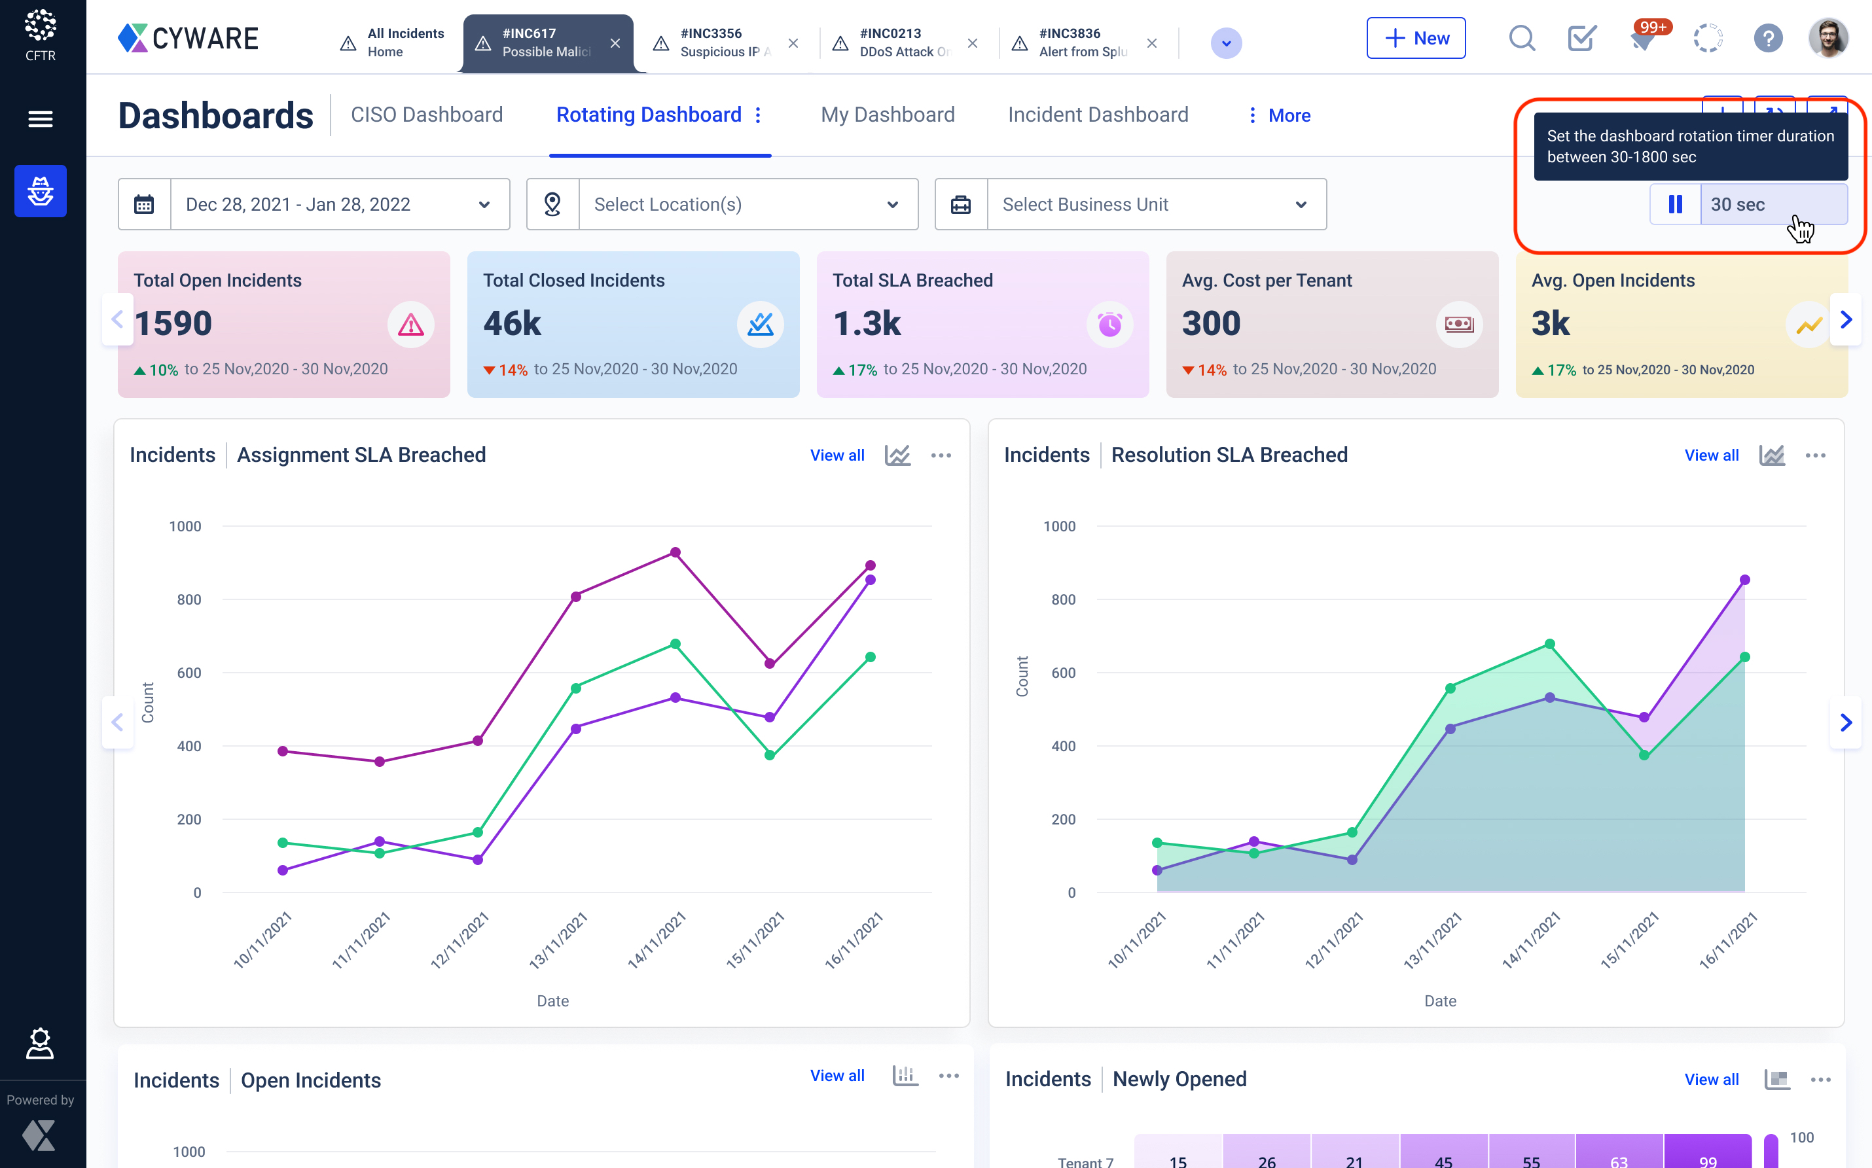
Task: Close the #INC3356 tab
Action: tap(793, 43)
